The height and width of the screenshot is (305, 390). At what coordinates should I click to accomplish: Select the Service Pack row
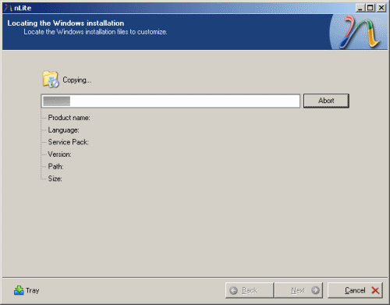pos(69,142)
